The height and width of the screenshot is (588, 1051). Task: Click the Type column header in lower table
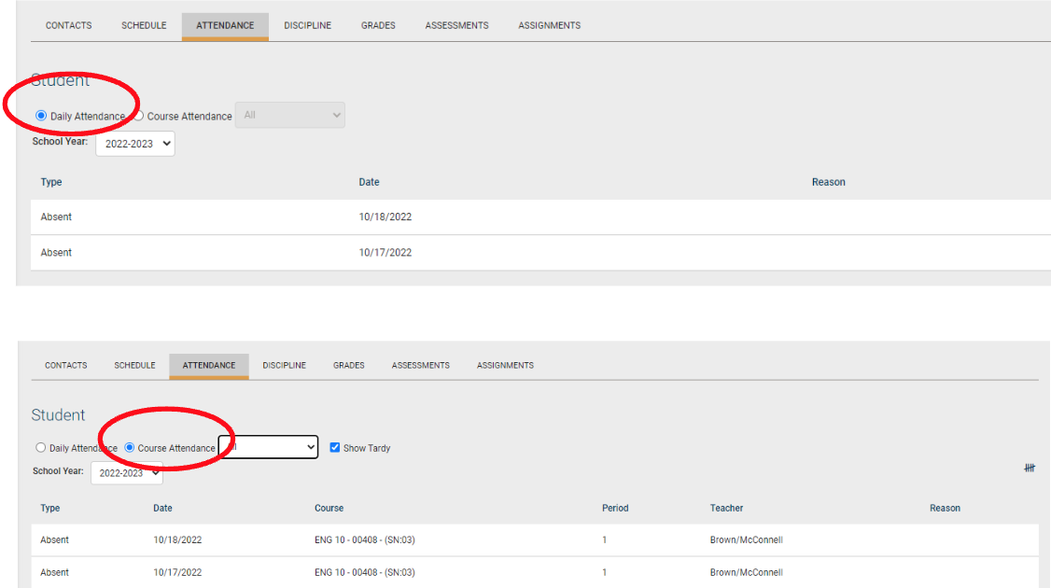coord(49,509)
